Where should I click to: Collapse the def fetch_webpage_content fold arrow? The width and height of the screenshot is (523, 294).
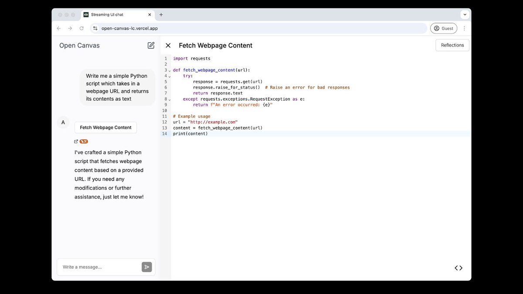coord(170,71)
